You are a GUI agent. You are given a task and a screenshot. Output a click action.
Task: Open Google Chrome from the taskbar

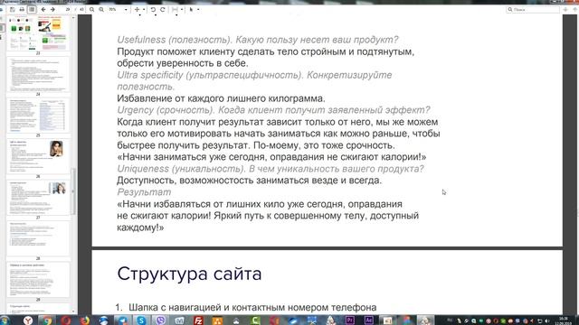coord(47,320)
